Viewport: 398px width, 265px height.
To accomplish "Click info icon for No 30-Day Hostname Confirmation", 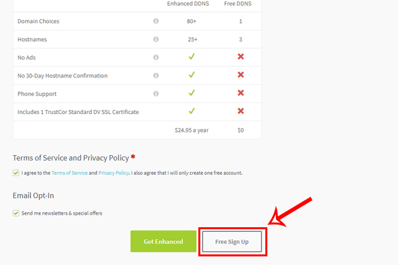I will pyautogui.click(x=156, y=76).
